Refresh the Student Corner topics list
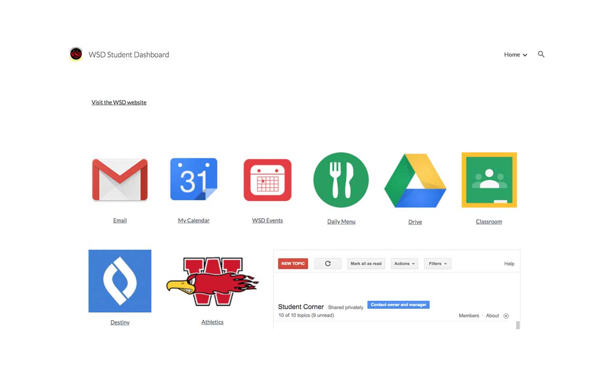This screenshot has height=382, width=609. [x=328, y=264]
